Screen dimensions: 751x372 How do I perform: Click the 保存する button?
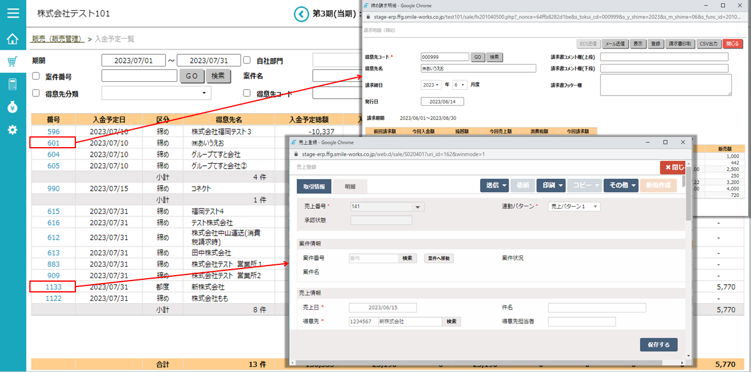(658, 344)
